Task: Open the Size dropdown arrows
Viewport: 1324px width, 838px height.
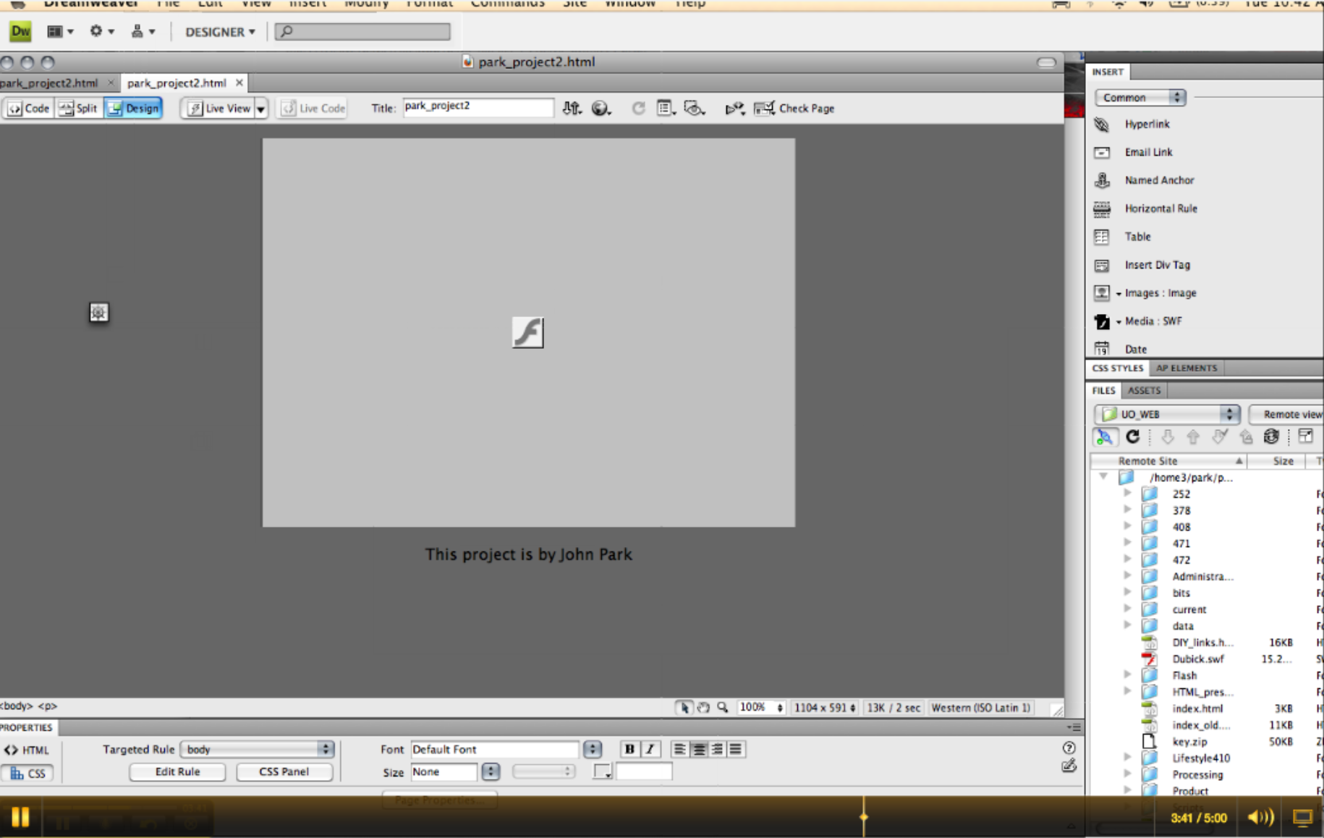Action: (491, 771)
